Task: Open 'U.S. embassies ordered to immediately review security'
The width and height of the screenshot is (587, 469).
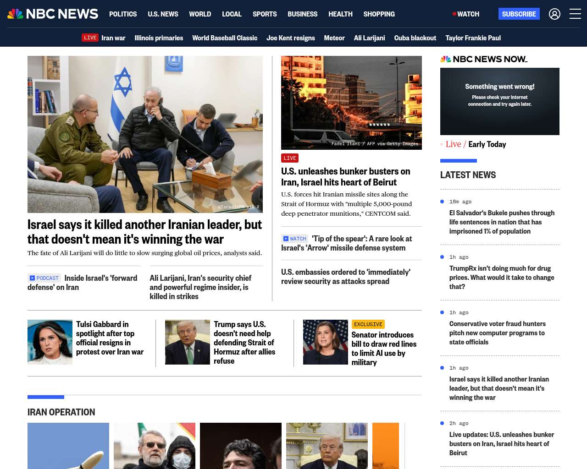Action: pyautogui.click(x=346, y=277)
